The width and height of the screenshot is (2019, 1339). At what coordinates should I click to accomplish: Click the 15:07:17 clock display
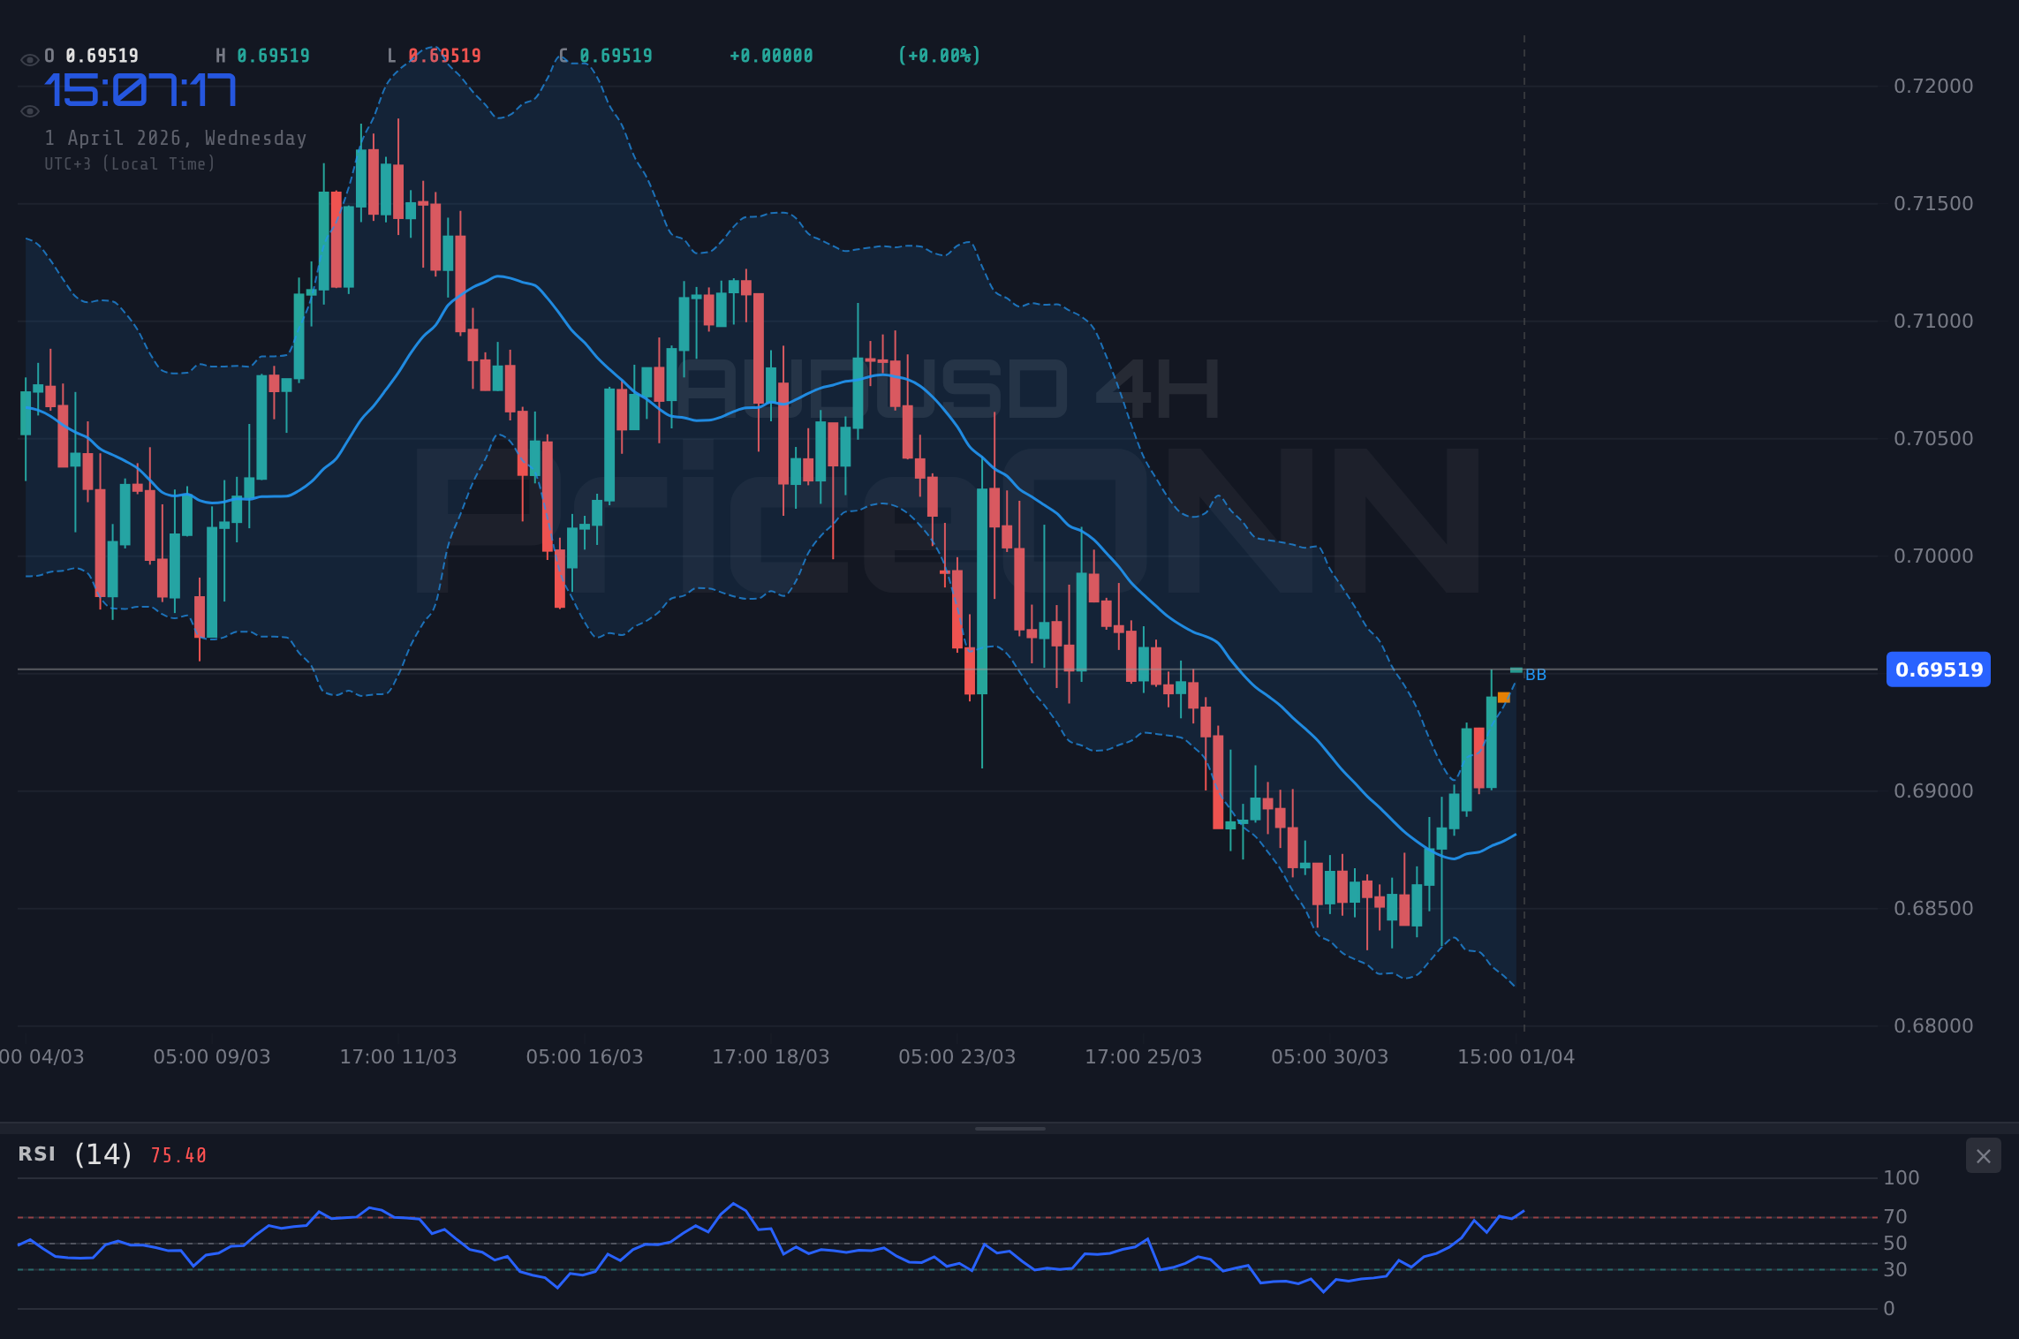140,92
